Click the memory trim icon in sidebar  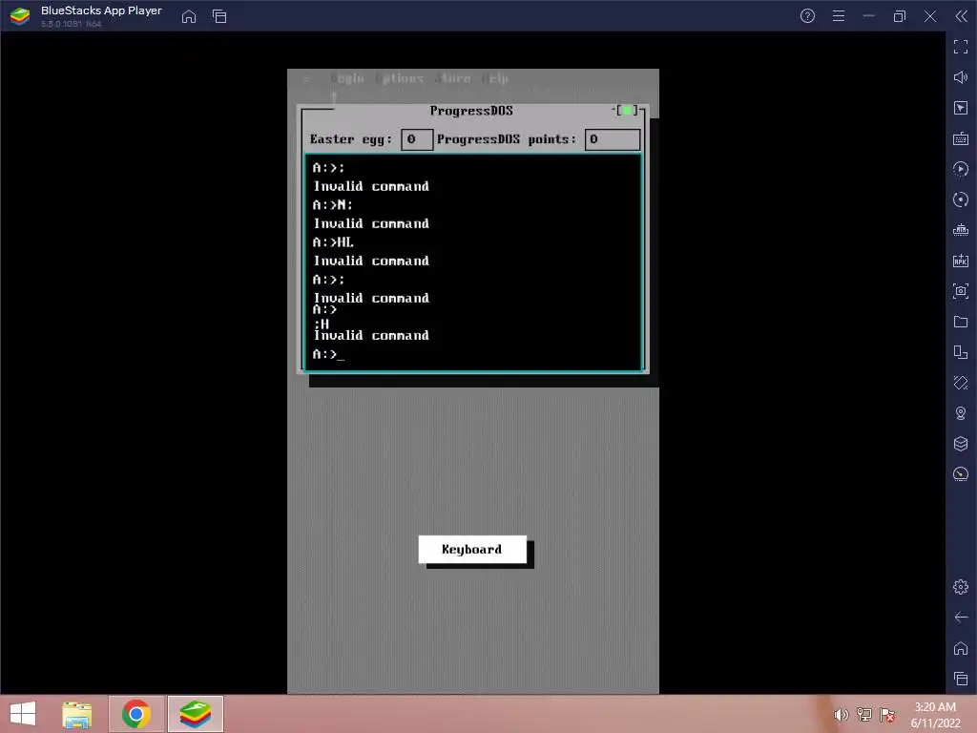tap(960, 230)
